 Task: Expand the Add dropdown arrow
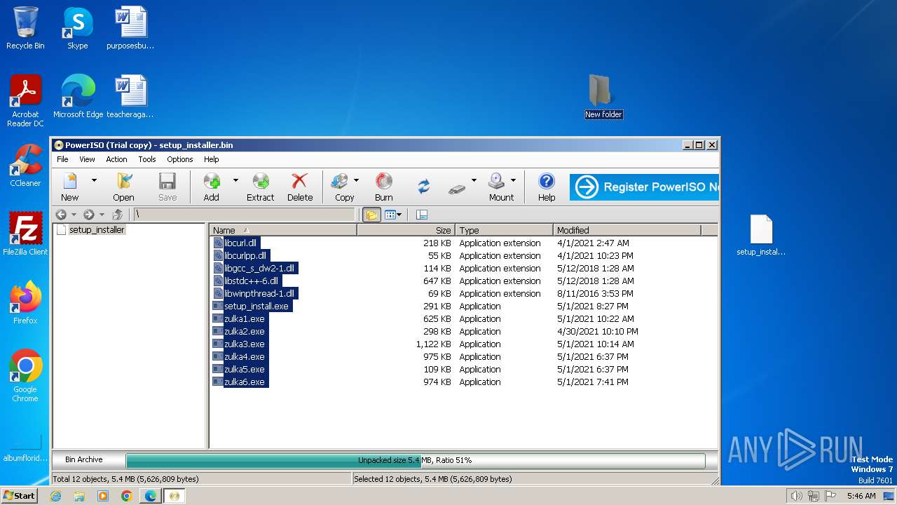click(x=235, y=181)
